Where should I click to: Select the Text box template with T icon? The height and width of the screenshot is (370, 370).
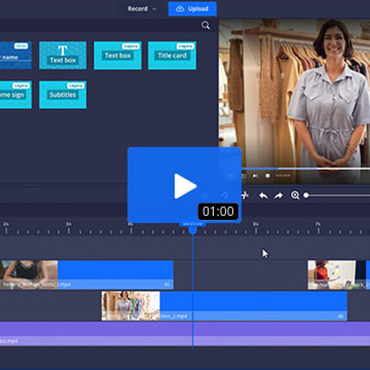pyautogui.click(x=63, y=55)
